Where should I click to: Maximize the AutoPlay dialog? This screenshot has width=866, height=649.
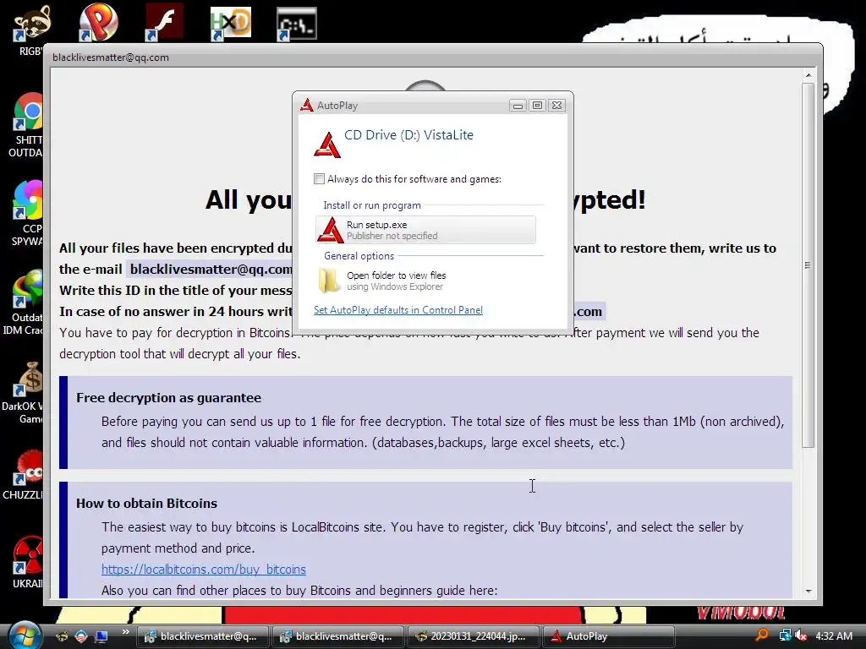click(x=537, y=106)
